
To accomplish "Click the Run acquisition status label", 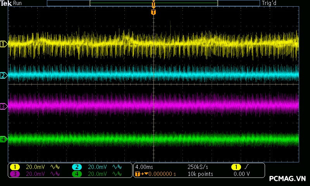I will [x=18, y=3].
